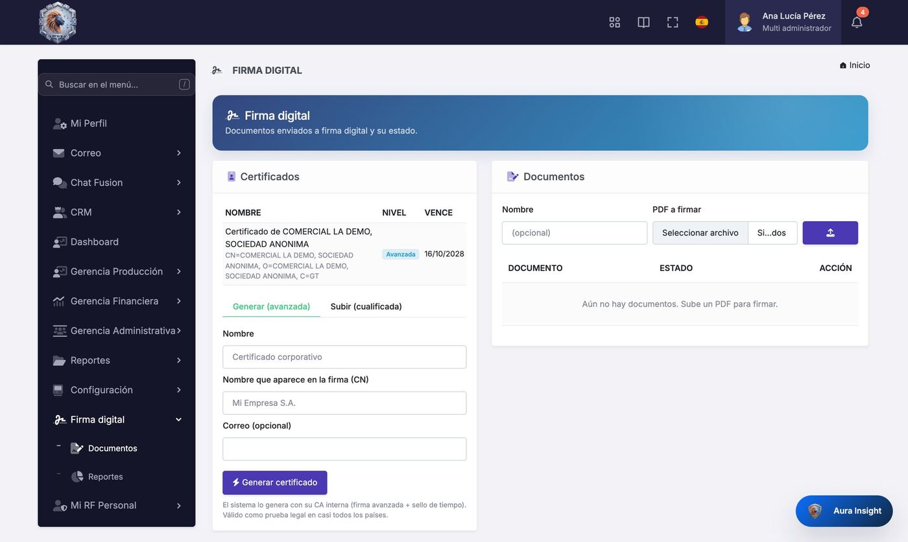This screenshot has width=908, height=542.
Task: Click the Documentos submenu icon
Action: click(x=77, y=448)
